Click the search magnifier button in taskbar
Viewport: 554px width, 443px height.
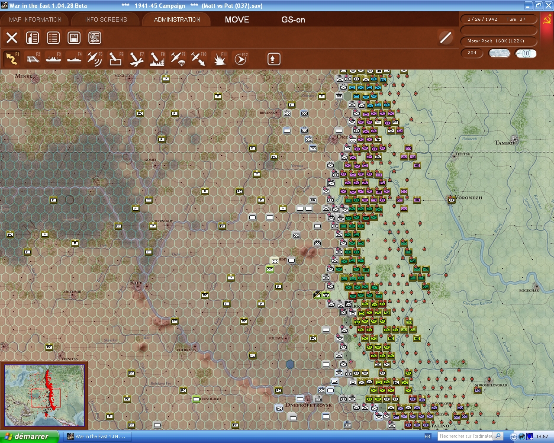click(498, 436)
